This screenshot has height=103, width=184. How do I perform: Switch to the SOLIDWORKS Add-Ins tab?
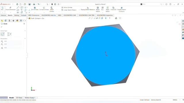coord(49,15)
